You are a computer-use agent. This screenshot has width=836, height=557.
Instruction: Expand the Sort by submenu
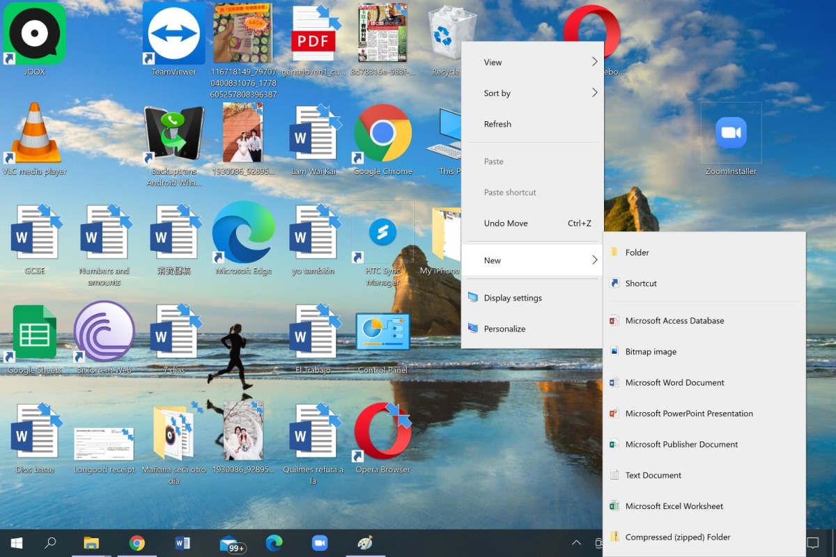[532, 93]
